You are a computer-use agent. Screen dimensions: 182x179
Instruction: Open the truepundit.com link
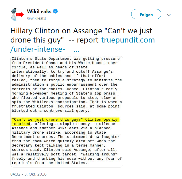pyautogui.click(x=128, y=40)
